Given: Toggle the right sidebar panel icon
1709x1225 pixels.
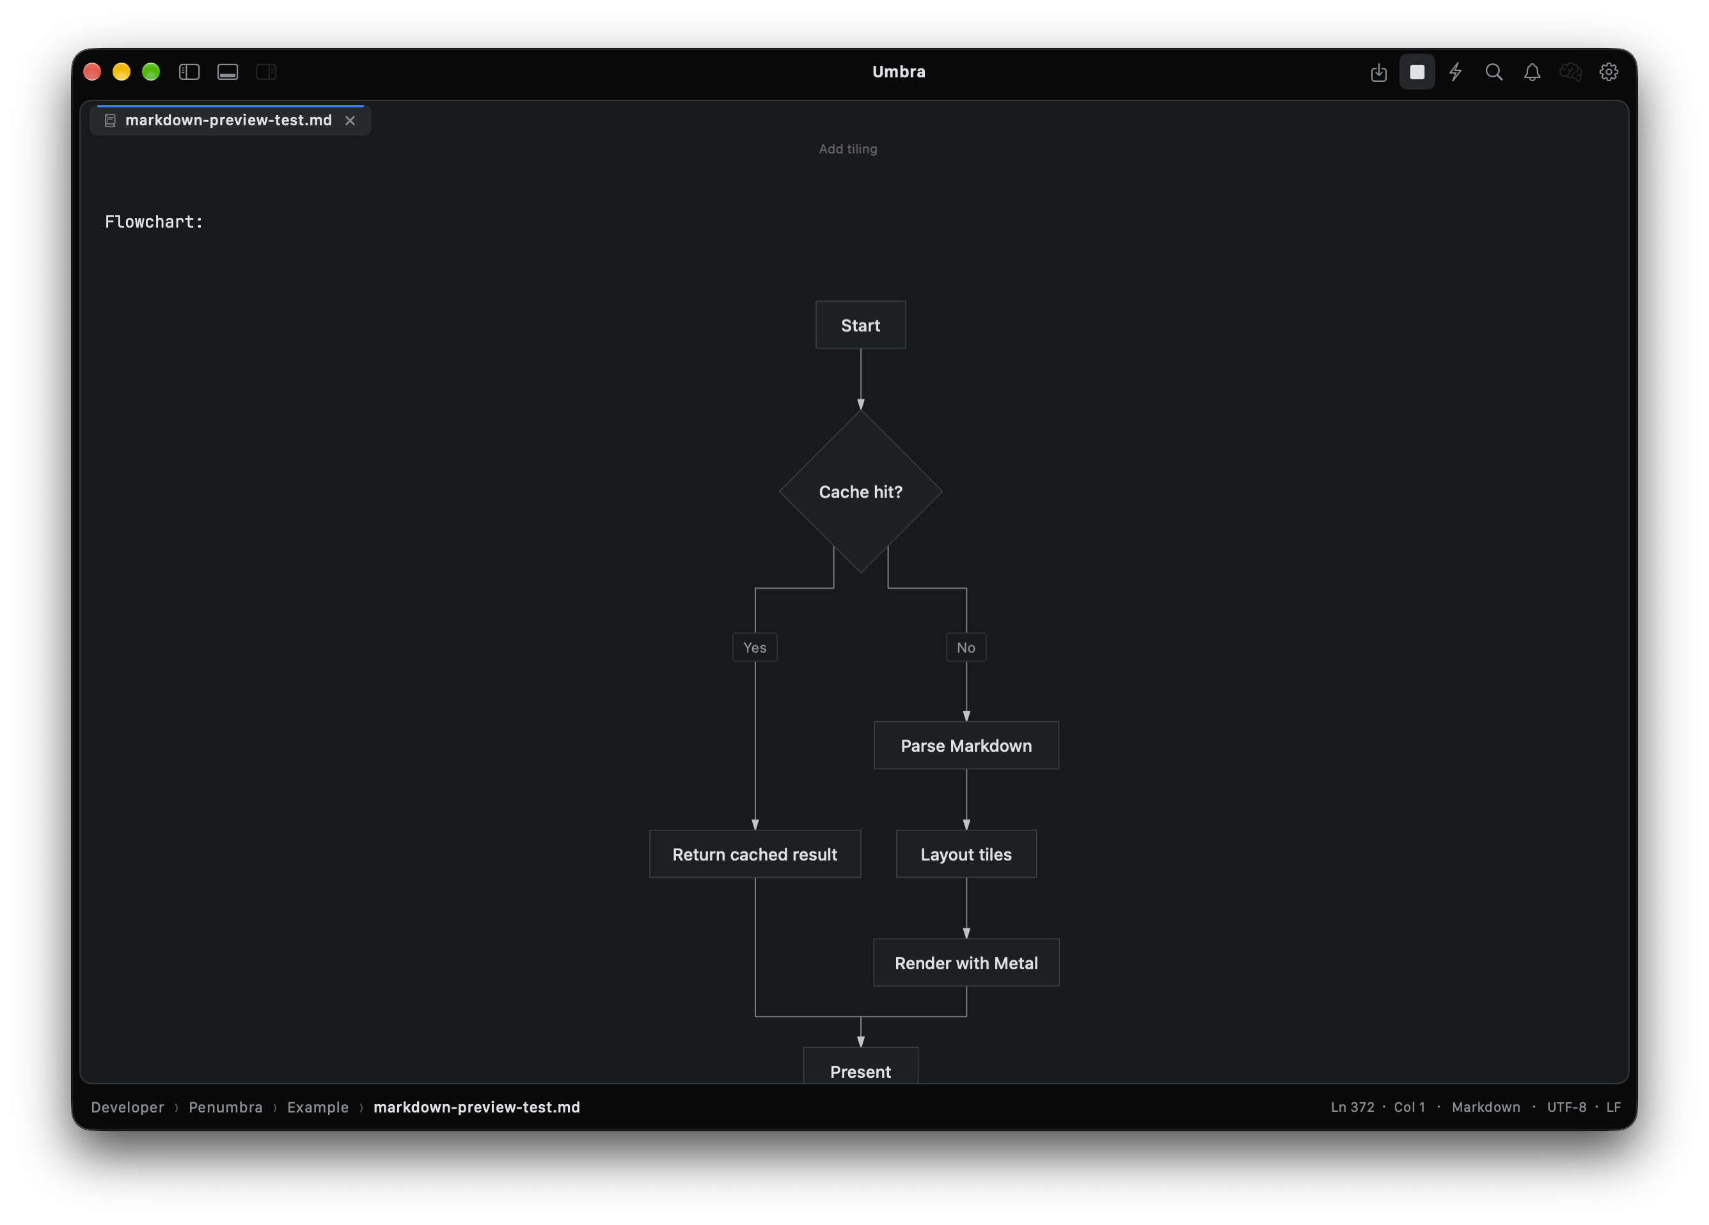Looking at the screenshot, I should click(266, 72).
